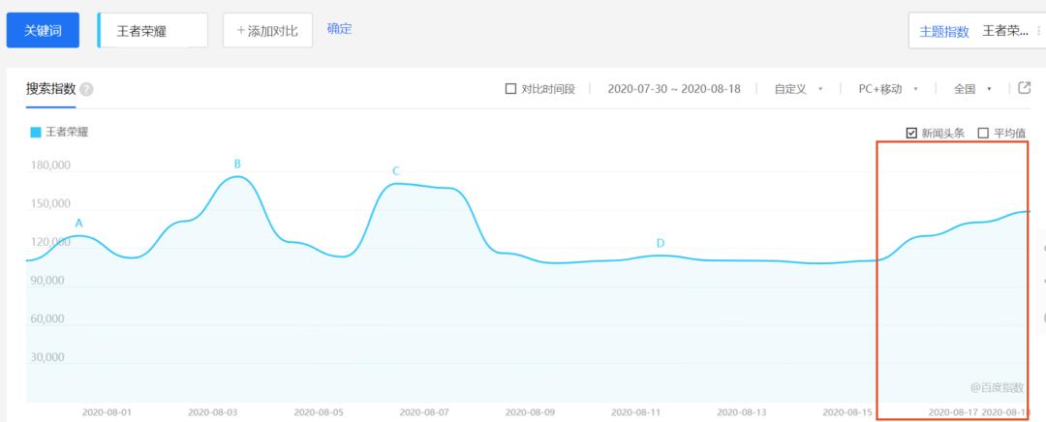Image resolution: width=1046 pixels, height=422 pixels.
Task: Click the blue 关键词 button
Action: (43, 30)
